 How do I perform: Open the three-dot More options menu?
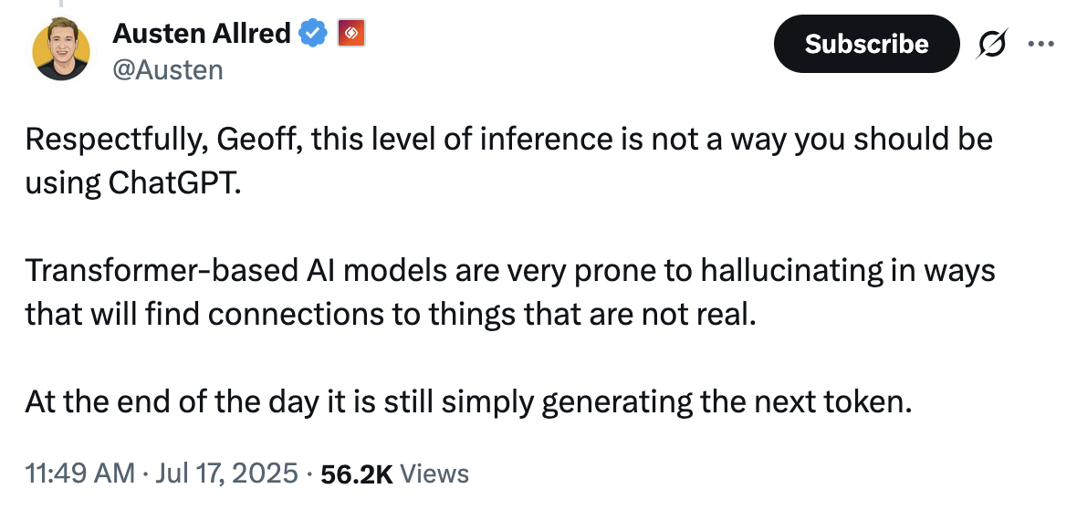1040,43
